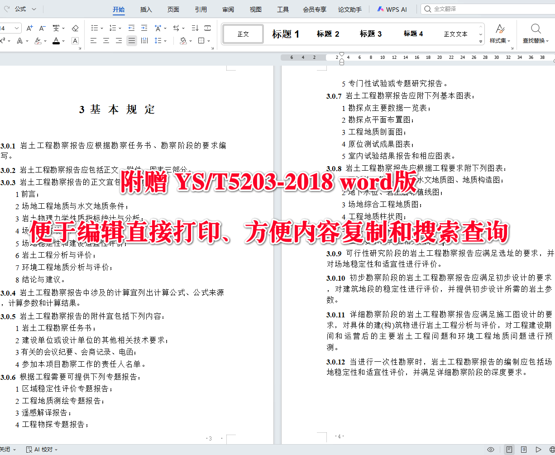Decrease font size with the A- icon

pyautogui.click(x=42, y=28)
